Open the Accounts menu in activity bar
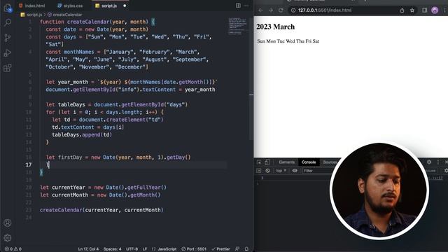448x252 pixels. click(x=8, y=223)
